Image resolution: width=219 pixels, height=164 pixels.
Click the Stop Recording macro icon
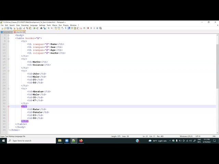[x=91, y=28]
